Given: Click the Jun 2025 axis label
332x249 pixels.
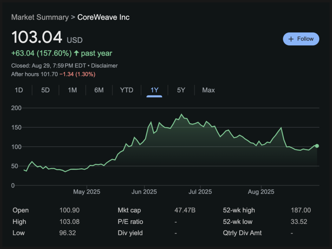Looking at the screenshot, I should pos(144,192).
